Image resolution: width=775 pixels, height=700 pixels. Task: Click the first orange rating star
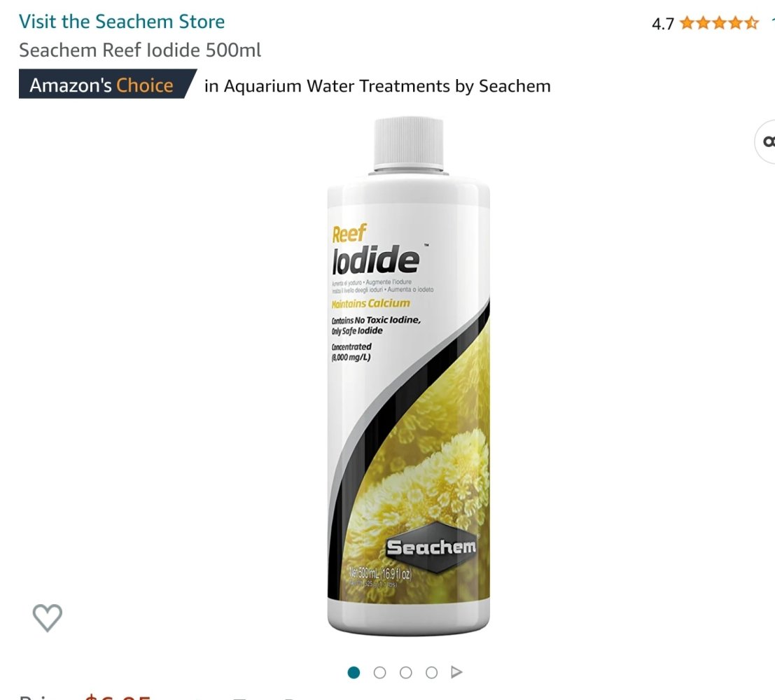(x=687, y=23)
